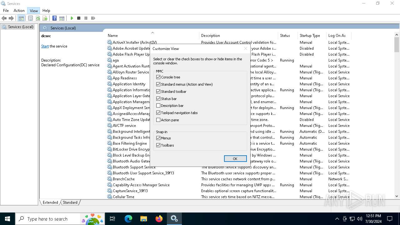Select the Base Filtering Engine row
Image resolution: width=400 pixels, height=225 pixels.
point(228,143)
